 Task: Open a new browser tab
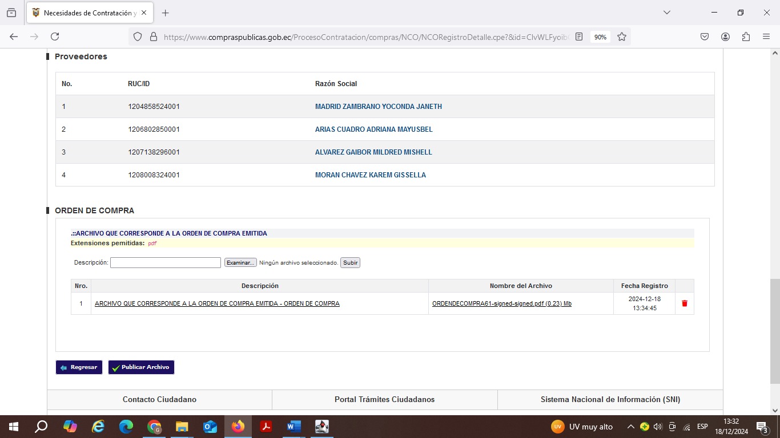click(166, 13)
